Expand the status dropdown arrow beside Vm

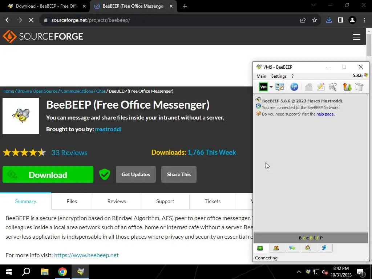tap(271, 87)
